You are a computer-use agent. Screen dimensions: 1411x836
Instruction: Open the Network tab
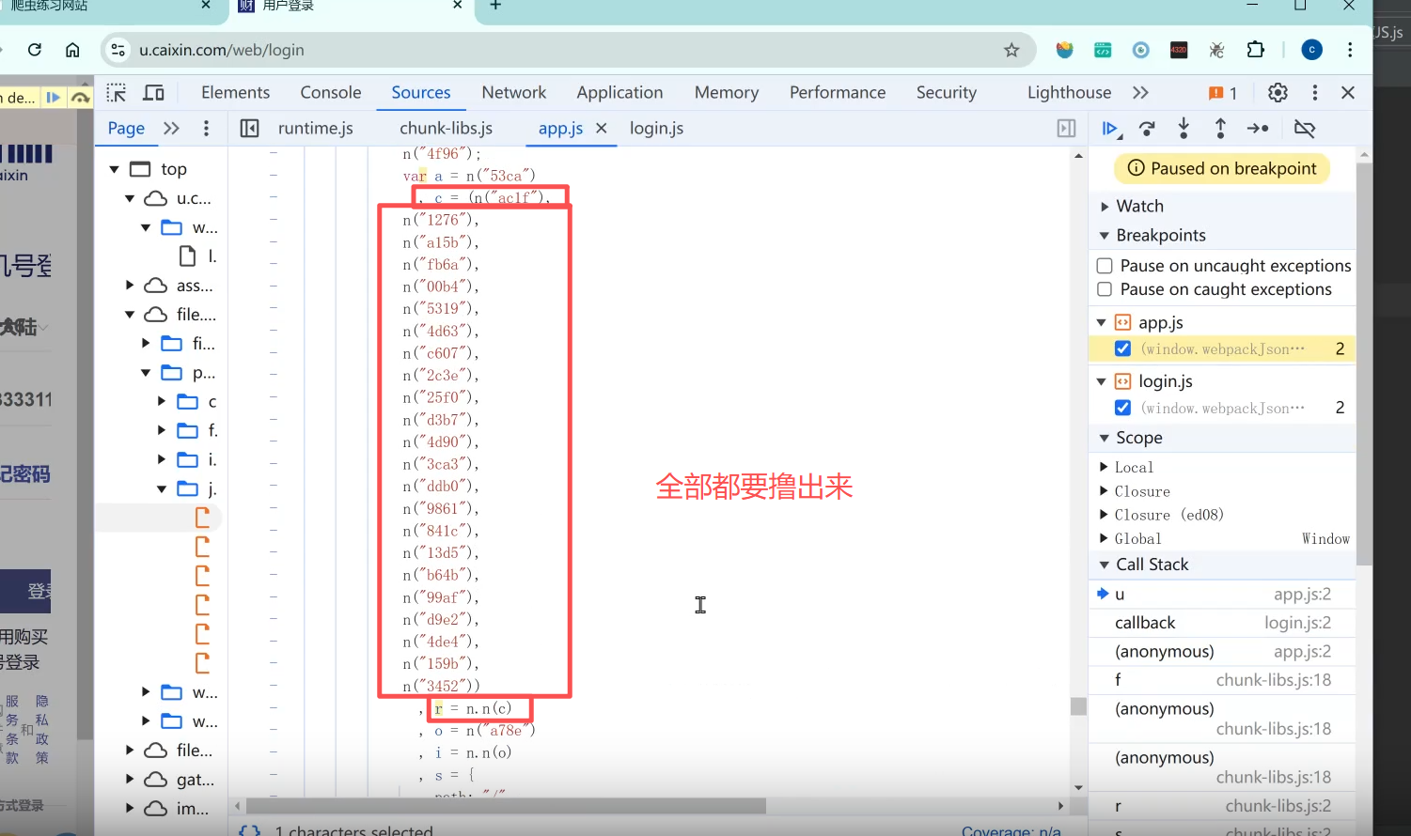pos(513,92)
